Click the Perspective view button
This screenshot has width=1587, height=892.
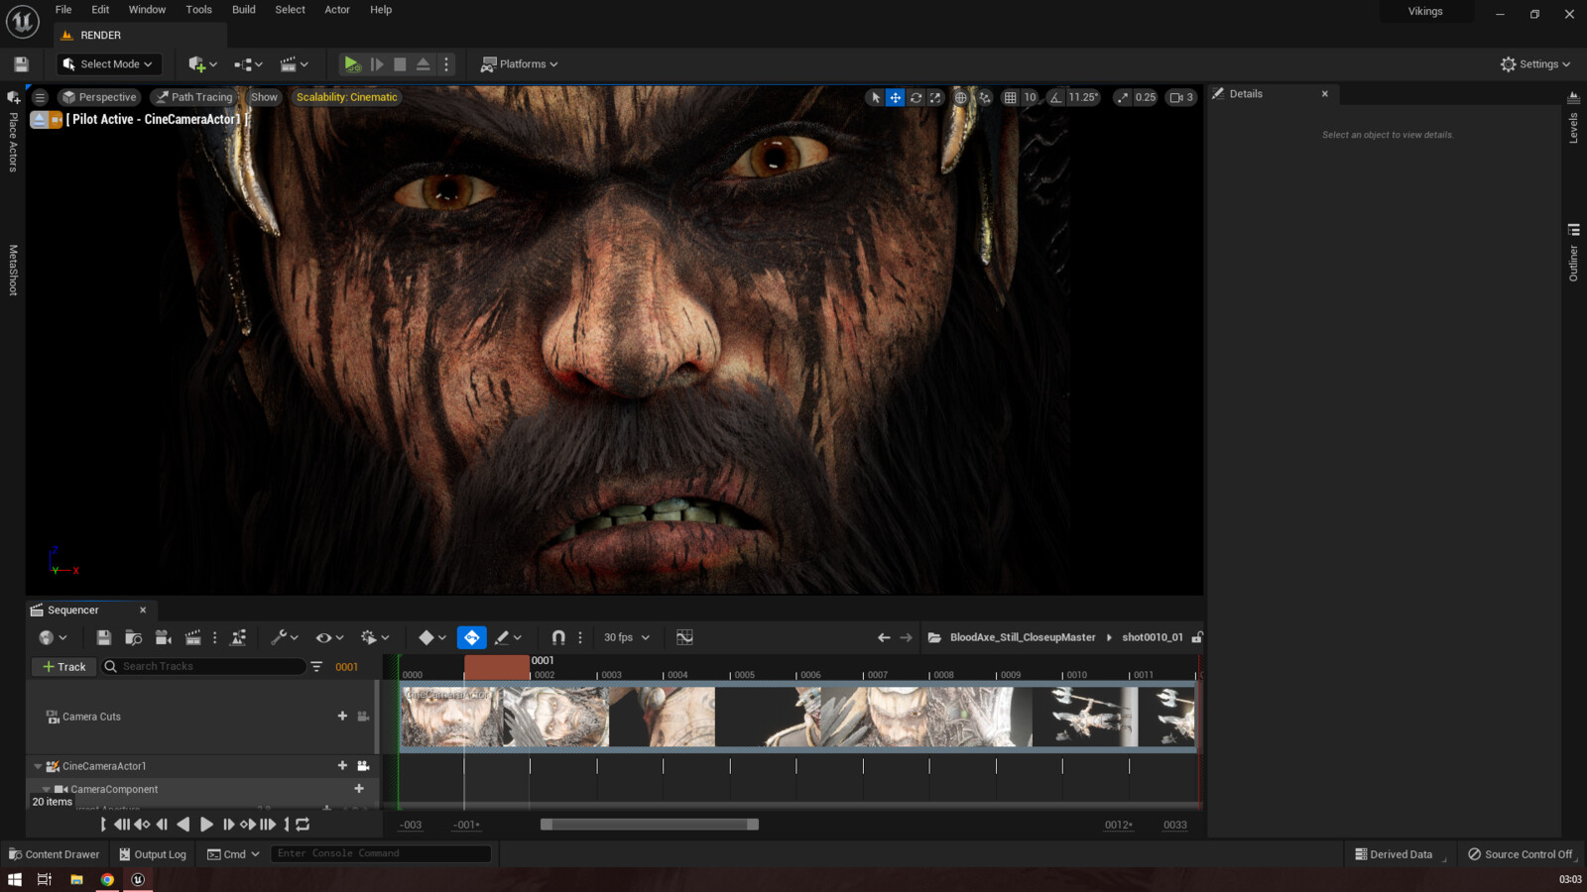[x=99, y=97]
